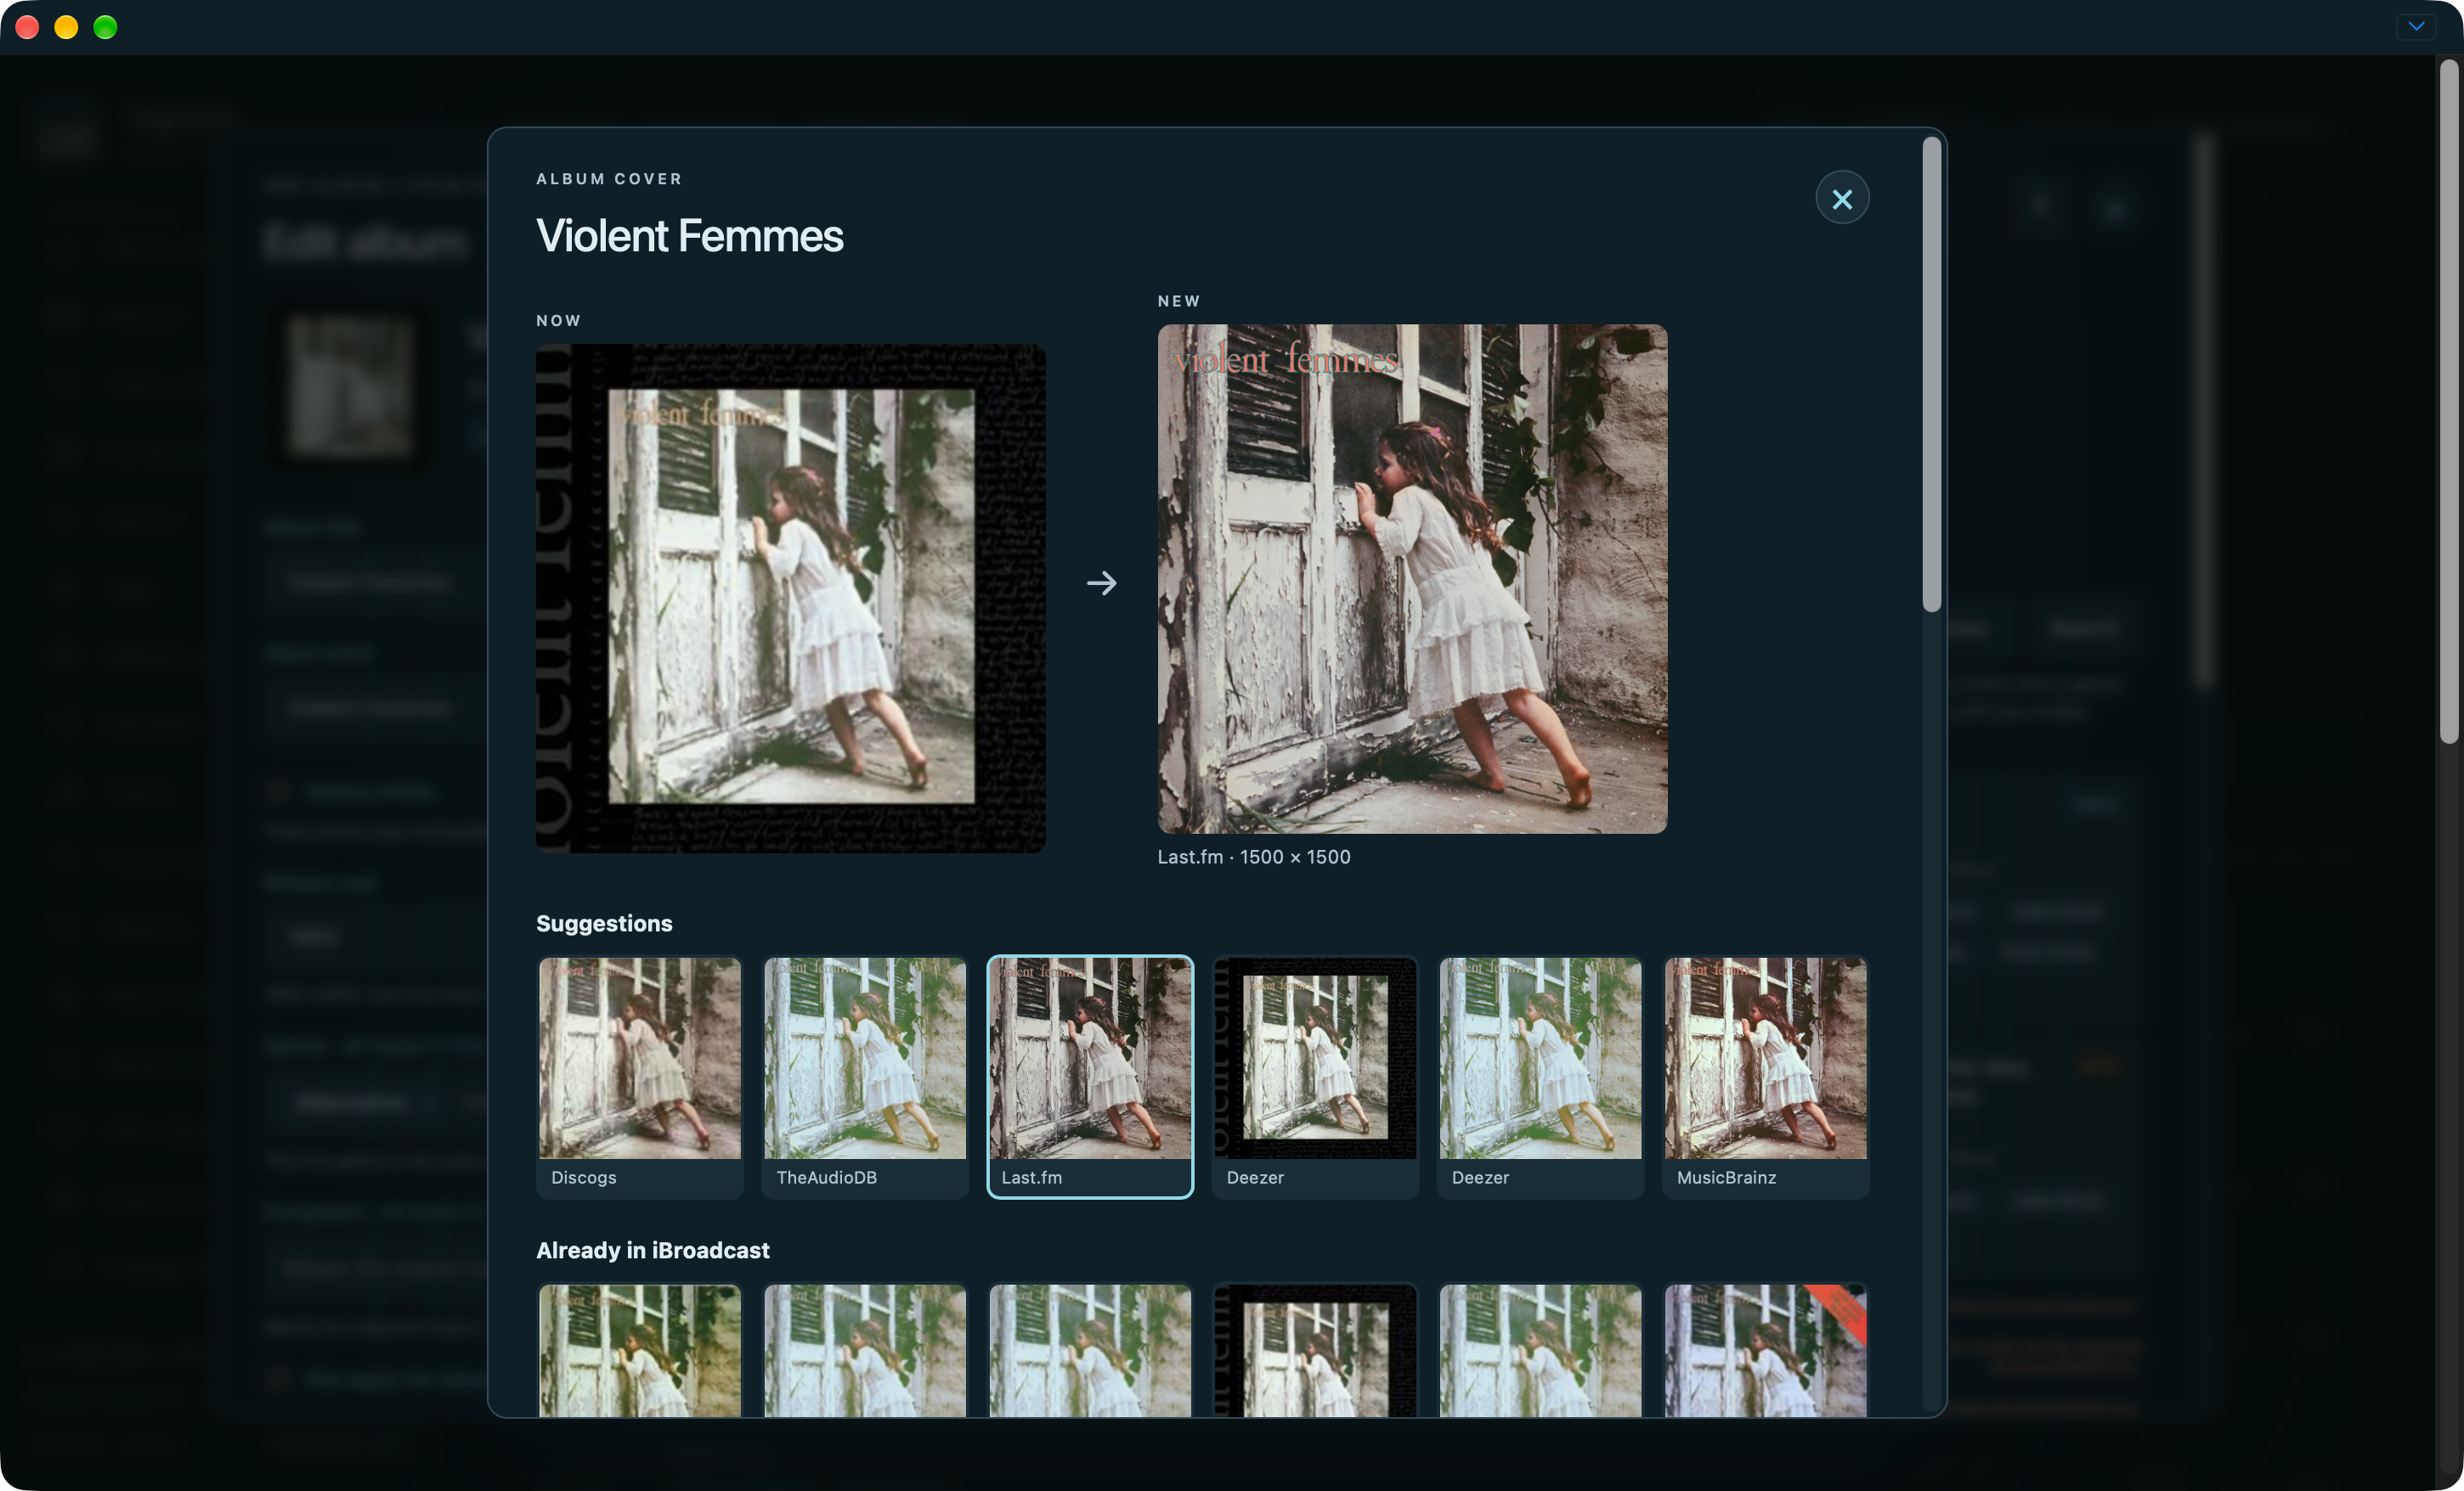Click the main window's vertical scrollbar
Screen dimensions: 2464x1491
[2448, 402]
